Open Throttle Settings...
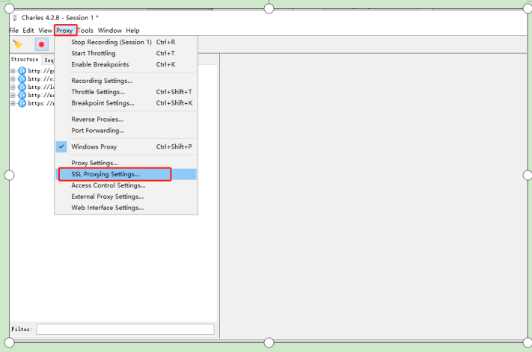 (x=126, y=92)
